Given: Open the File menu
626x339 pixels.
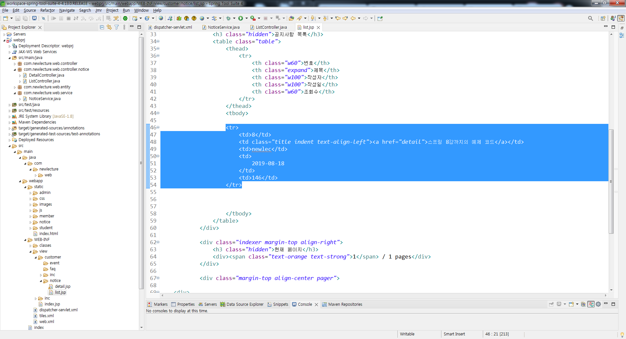Looking at the screenshot, I should coord(5,10).
